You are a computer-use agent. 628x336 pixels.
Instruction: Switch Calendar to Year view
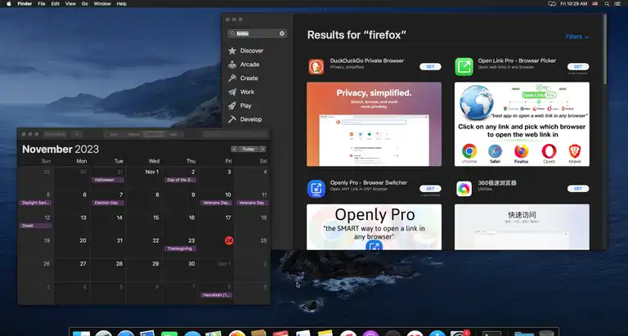pyautogui.click(x=173, y=135)
